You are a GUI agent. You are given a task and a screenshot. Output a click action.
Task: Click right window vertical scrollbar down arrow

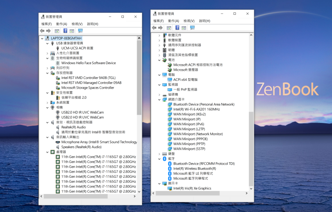251,189
